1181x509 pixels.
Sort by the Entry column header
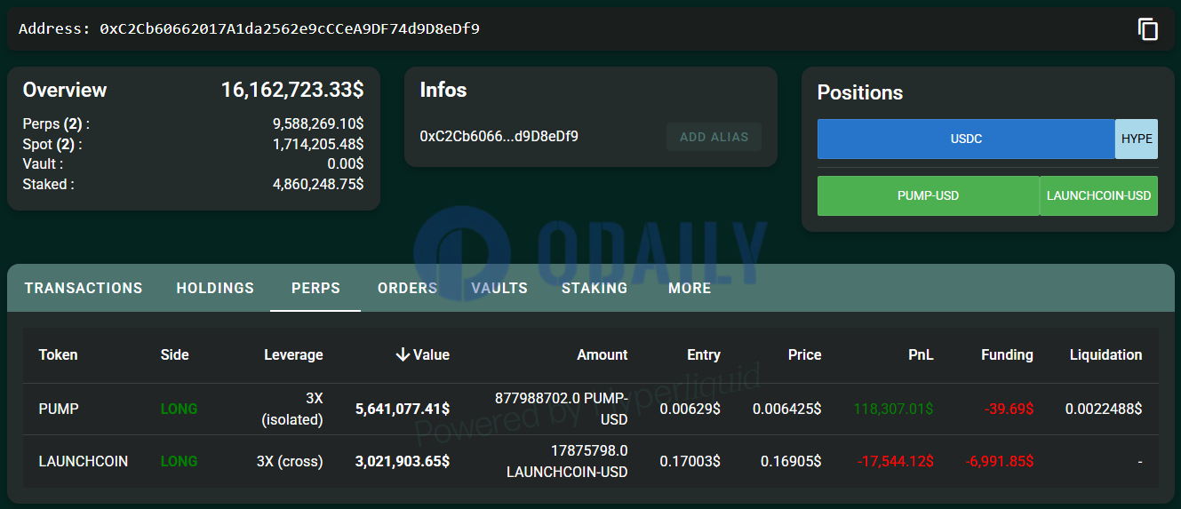pyautogui.click(x=703, y=354)
